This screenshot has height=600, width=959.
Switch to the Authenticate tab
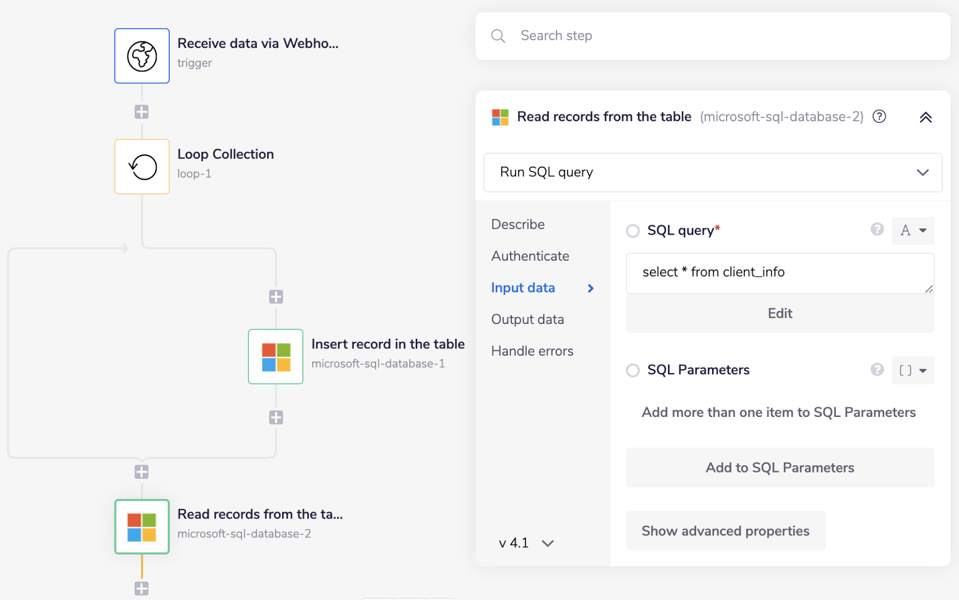[x=530, y=256]
